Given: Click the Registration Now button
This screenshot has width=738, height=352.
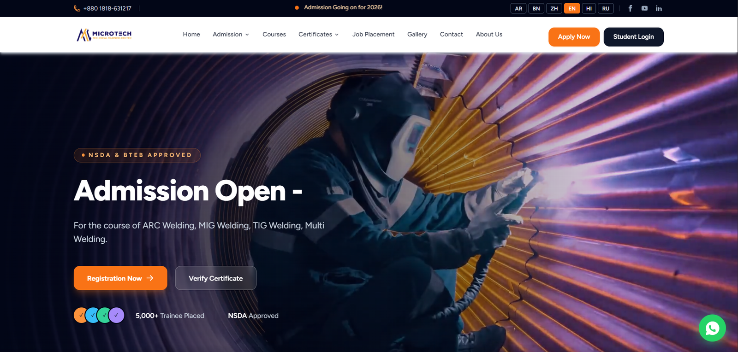Looking at the screenshot, I should click(120, 278).
